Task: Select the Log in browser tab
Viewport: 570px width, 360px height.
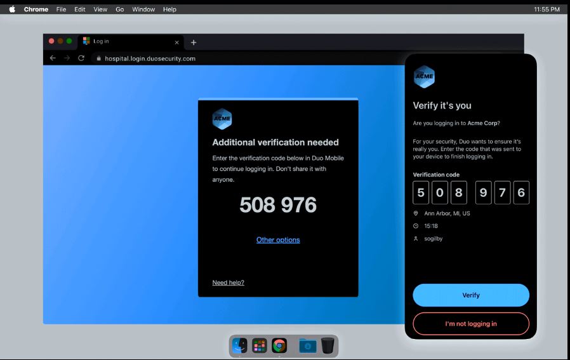Action: tap(131, 42)
